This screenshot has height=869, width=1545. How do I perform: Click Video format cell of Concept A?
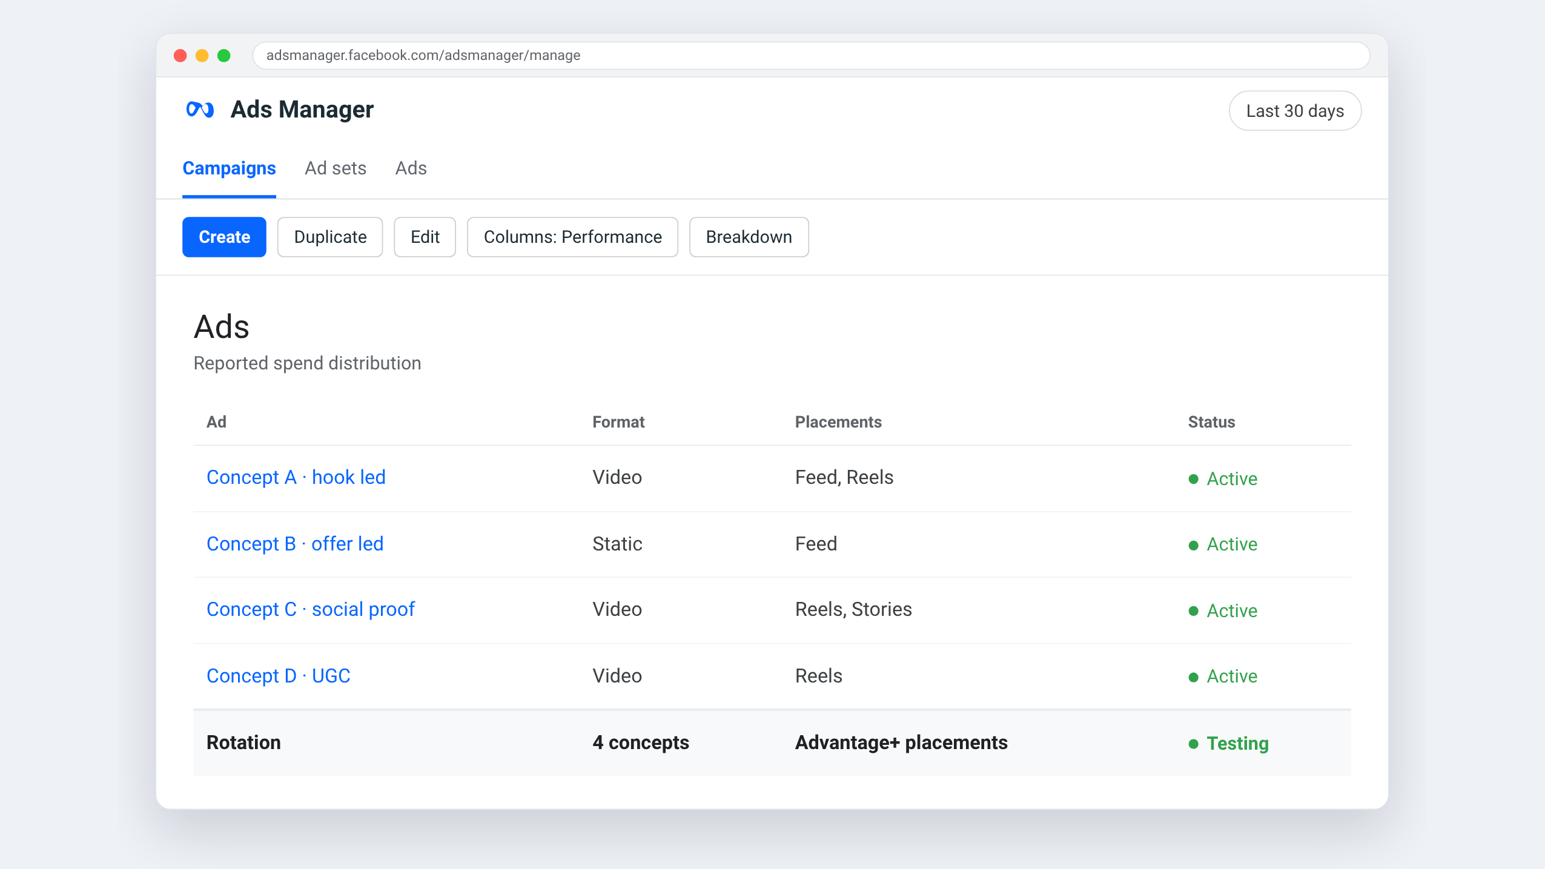point(617,477)
